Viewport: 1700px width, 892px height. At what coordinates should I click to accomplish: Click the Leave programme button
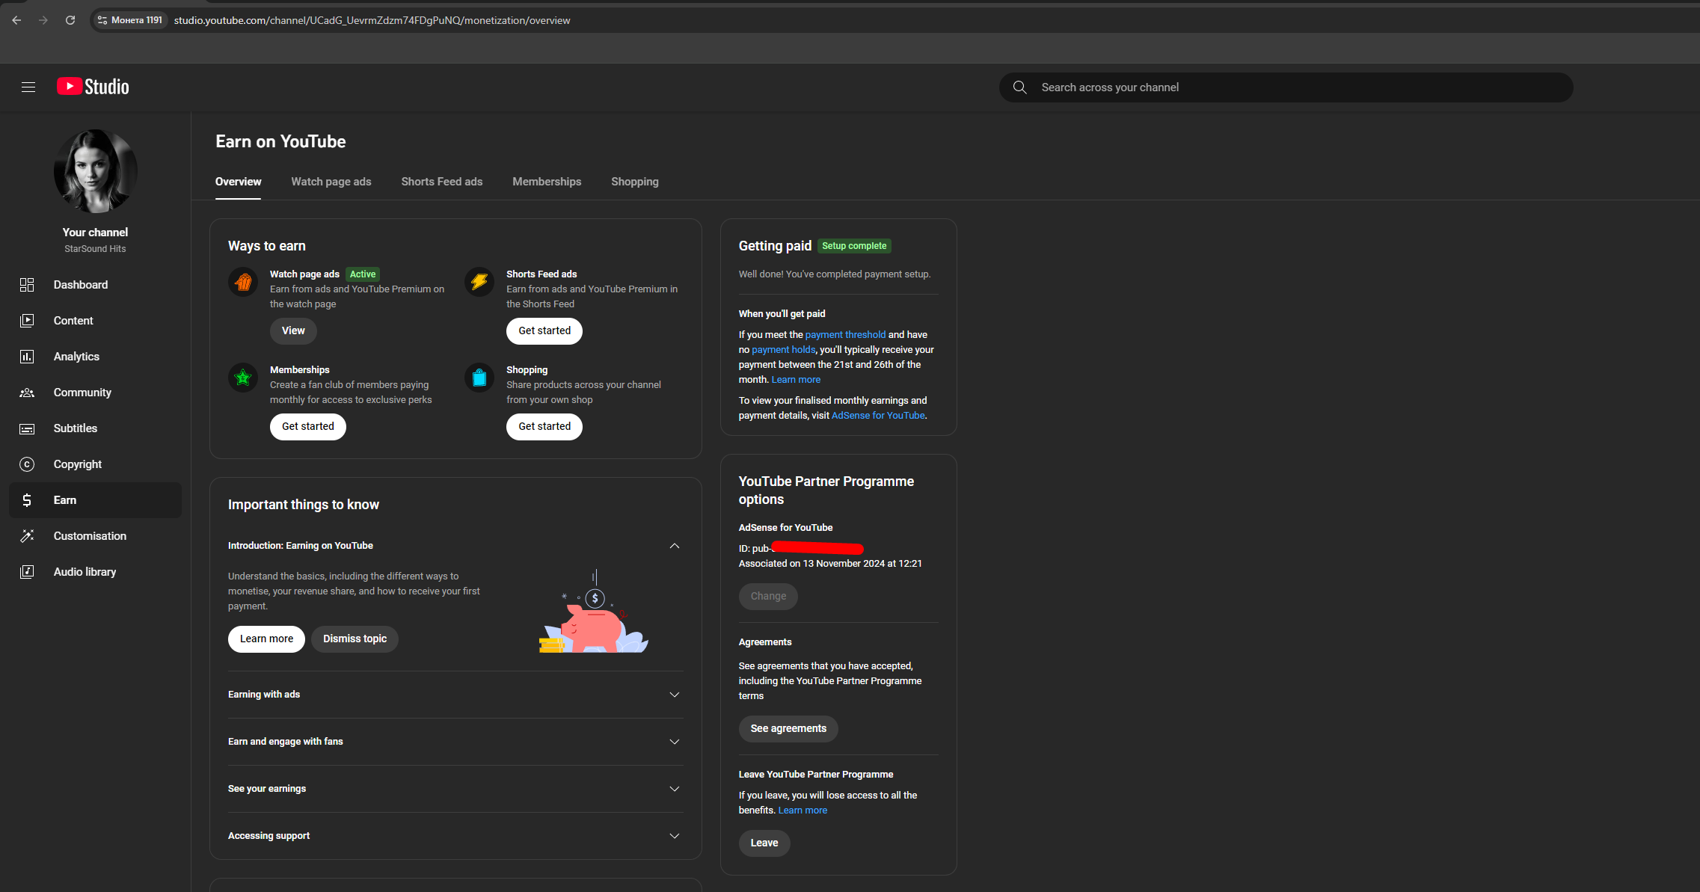[764, 843]
